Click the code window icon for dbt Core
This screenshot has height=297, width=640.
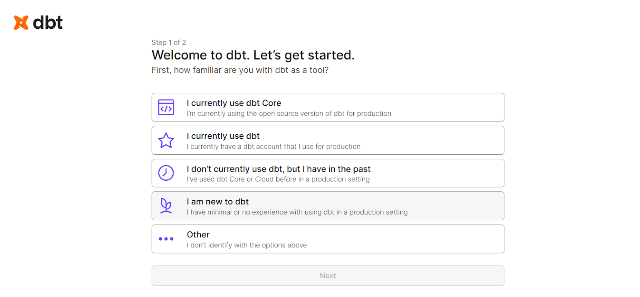tap(166, 107)
